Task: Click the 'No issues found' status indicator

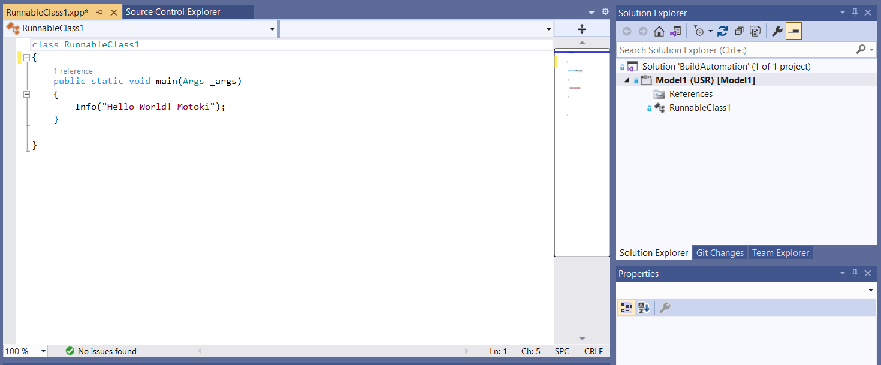Action: [107, 351]
